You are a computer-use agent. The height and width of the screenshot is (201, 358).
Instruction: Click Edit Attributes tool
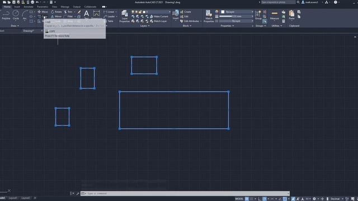tap(190, 21)
